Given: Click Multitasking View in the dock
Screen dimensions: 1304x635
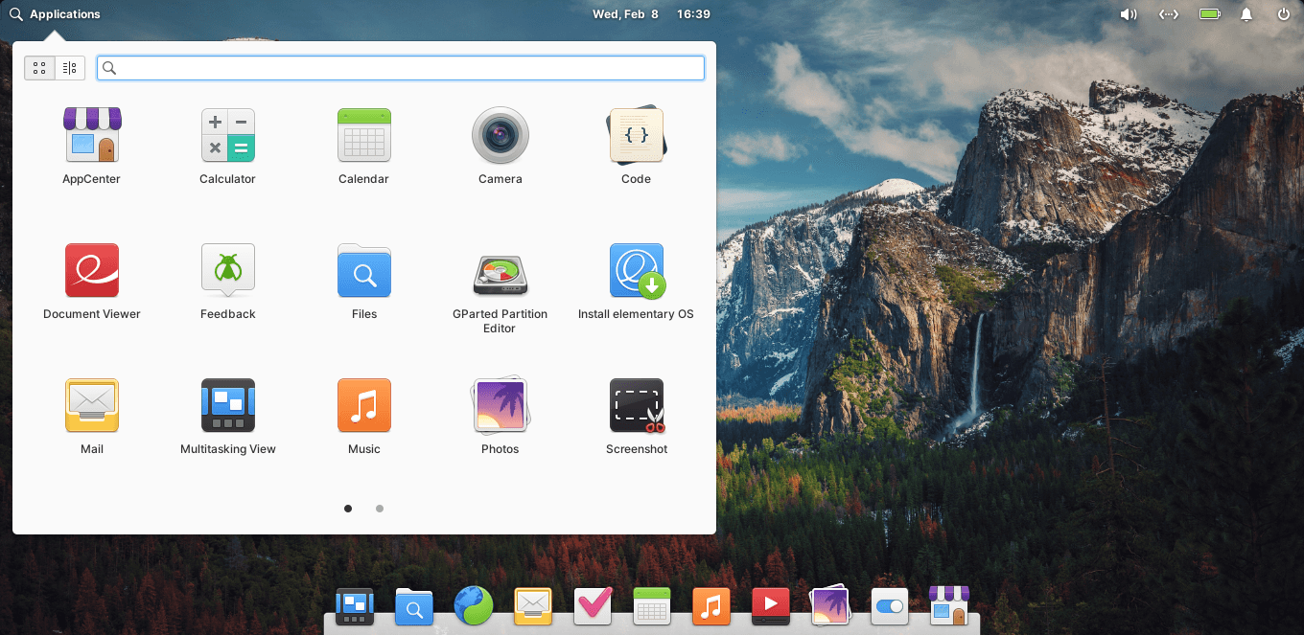Looking at the screenshot, I should [355, 606].
